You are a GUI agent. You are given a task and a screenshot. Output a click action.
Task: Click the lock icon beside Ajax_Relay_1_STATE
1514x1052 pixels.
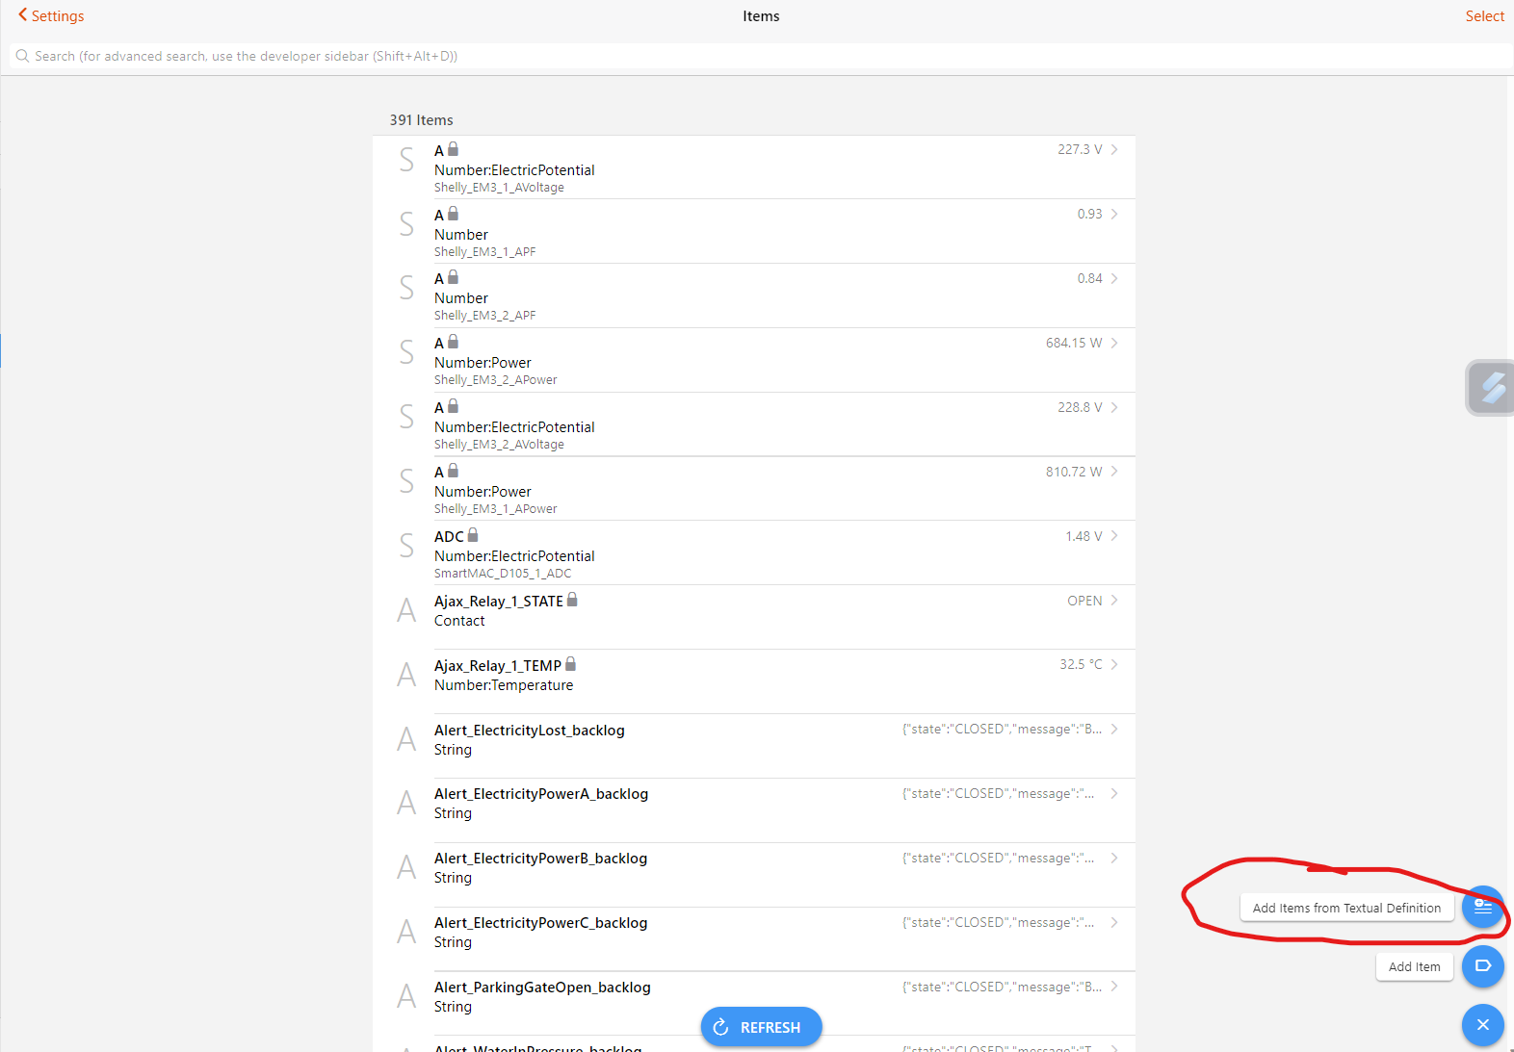point(572,600)
